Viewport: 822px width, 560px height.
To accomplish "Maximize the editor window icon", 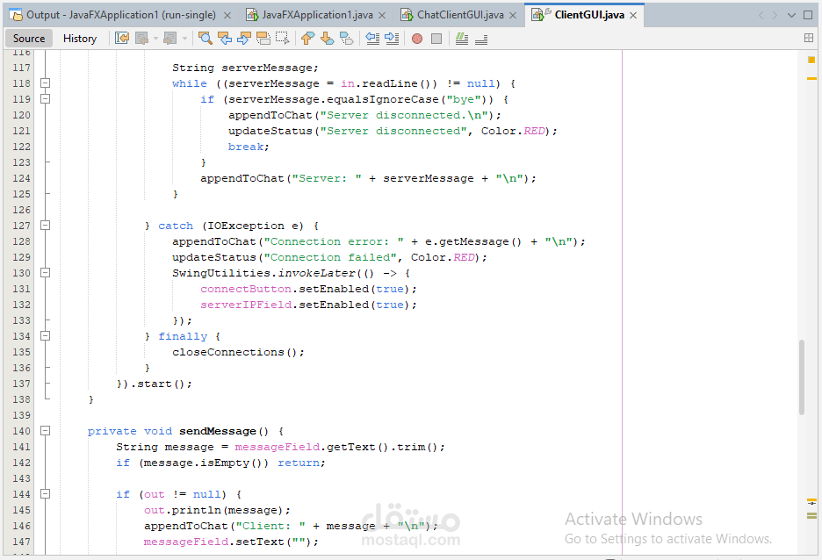I will [808, 15].
